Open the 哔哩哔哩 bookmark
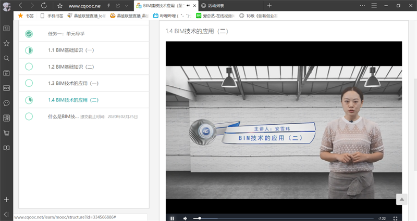The height and width of the screenshot is (221, 417). (x=169, y=16)
